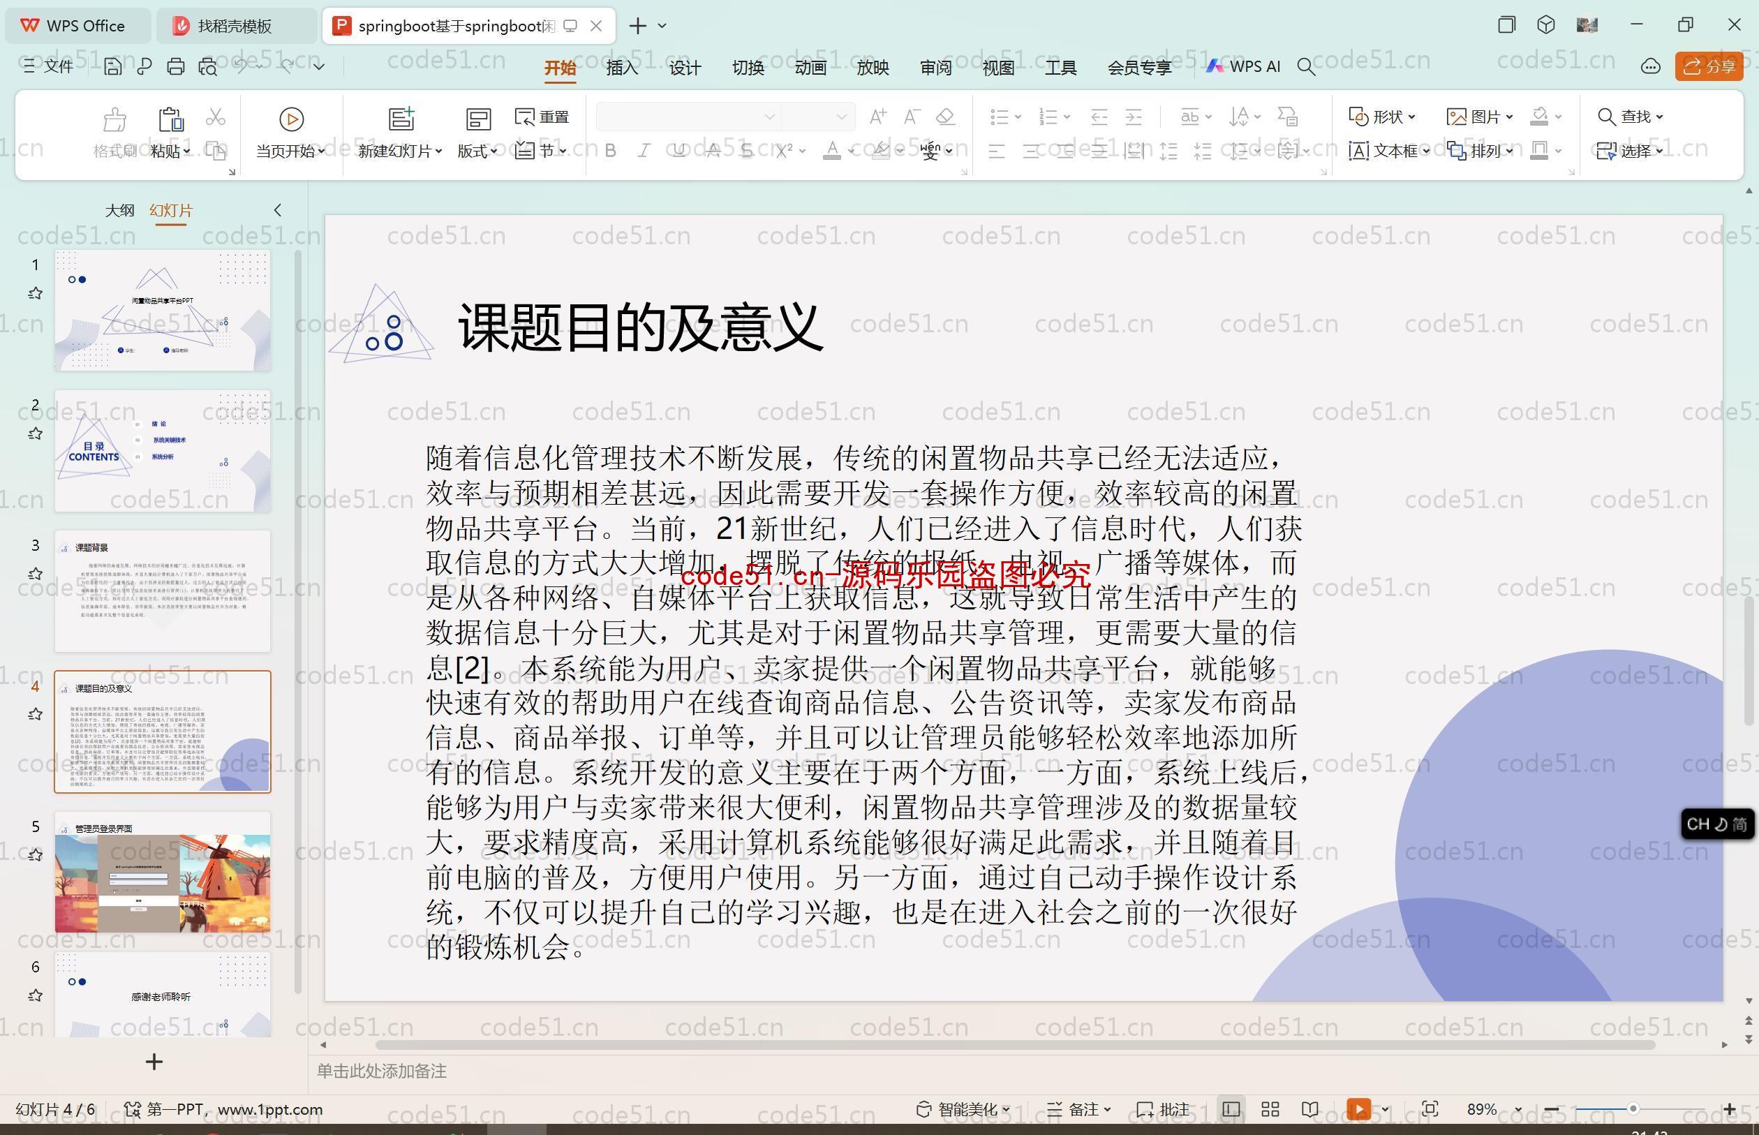
Task: Toggle star mark on slide 5
Action: tap(35, 855)
